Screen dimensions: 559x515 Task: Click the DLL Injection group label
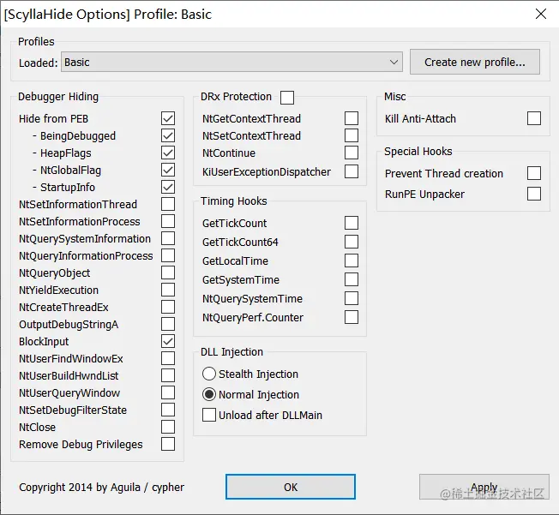click(x=231, y=352)
